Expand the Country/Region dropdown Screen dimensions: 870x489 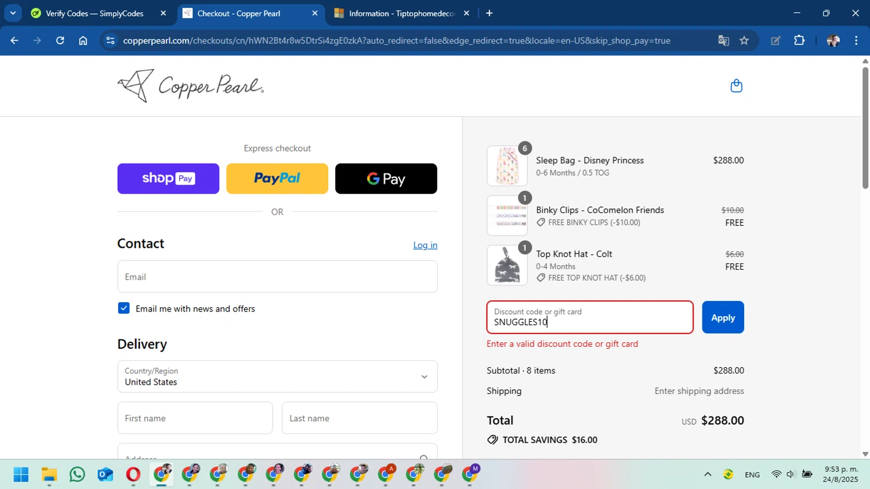click(277, 376)
